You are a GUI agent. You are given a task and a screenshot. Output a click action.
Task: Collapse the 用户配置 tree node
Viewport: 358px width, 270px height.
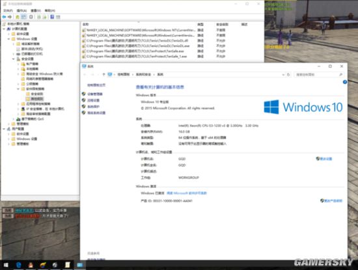tap(4, 129)
